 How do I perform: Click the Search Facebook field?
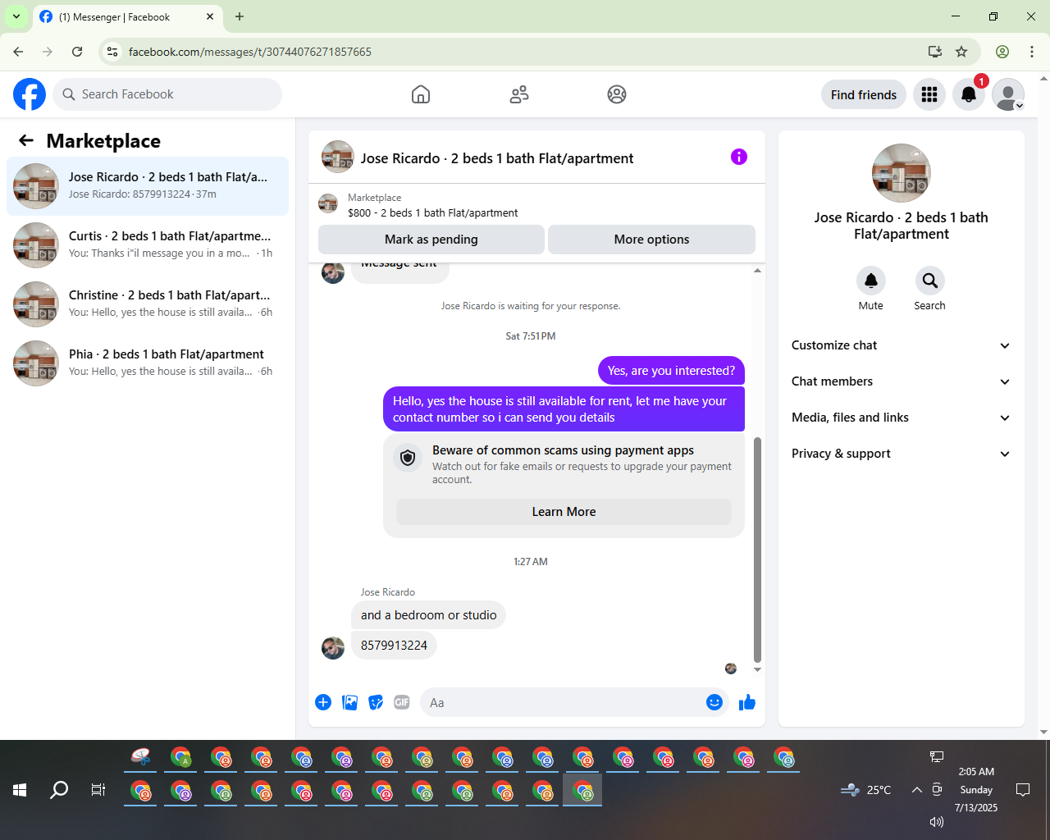167,94
